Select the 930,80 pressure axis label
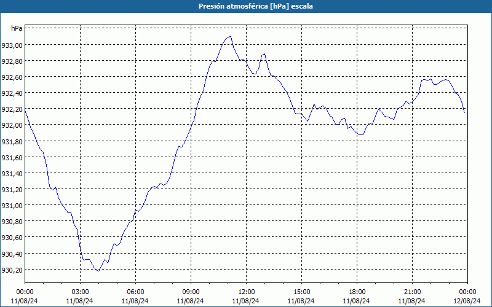Image resolution: width=492 pixels, height=307 pixels. tap(12, 222)
